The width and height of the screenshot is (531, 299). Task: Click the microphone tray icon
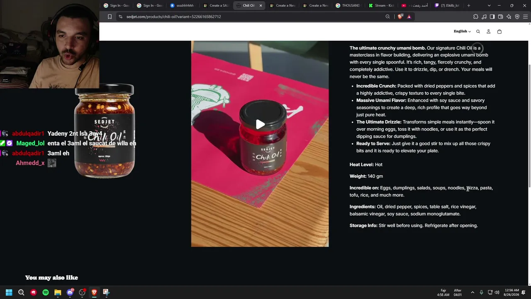coord(481,292)
